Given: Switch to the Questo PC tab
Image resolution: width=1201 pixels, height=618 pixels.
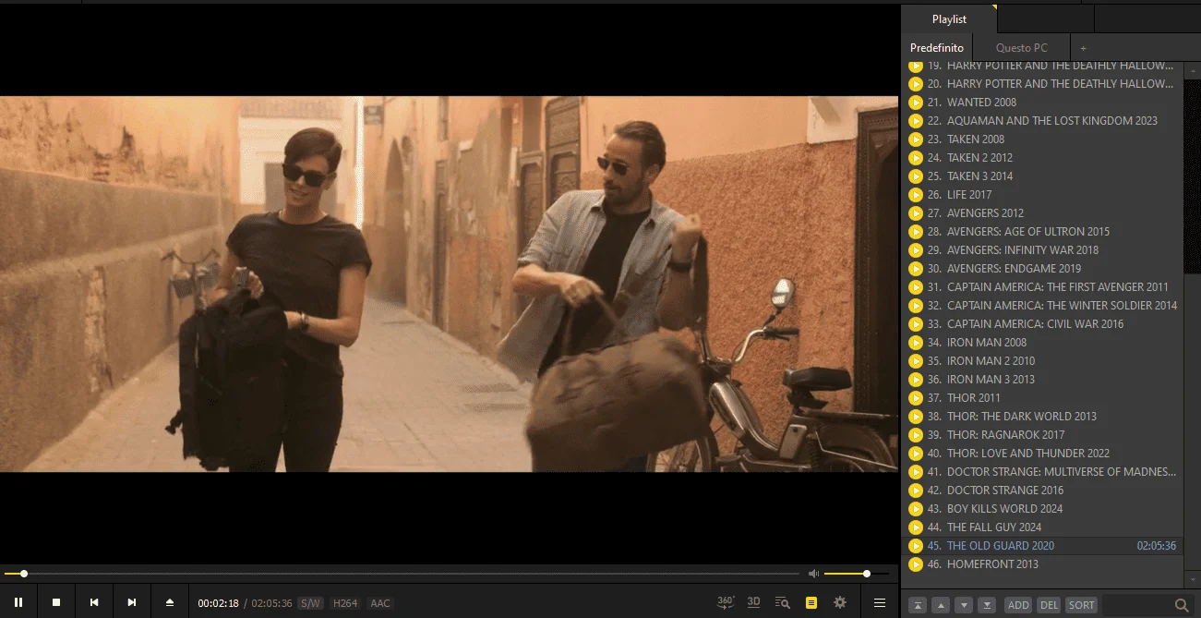Looking at the screenshot, I should click(1022, 48).
